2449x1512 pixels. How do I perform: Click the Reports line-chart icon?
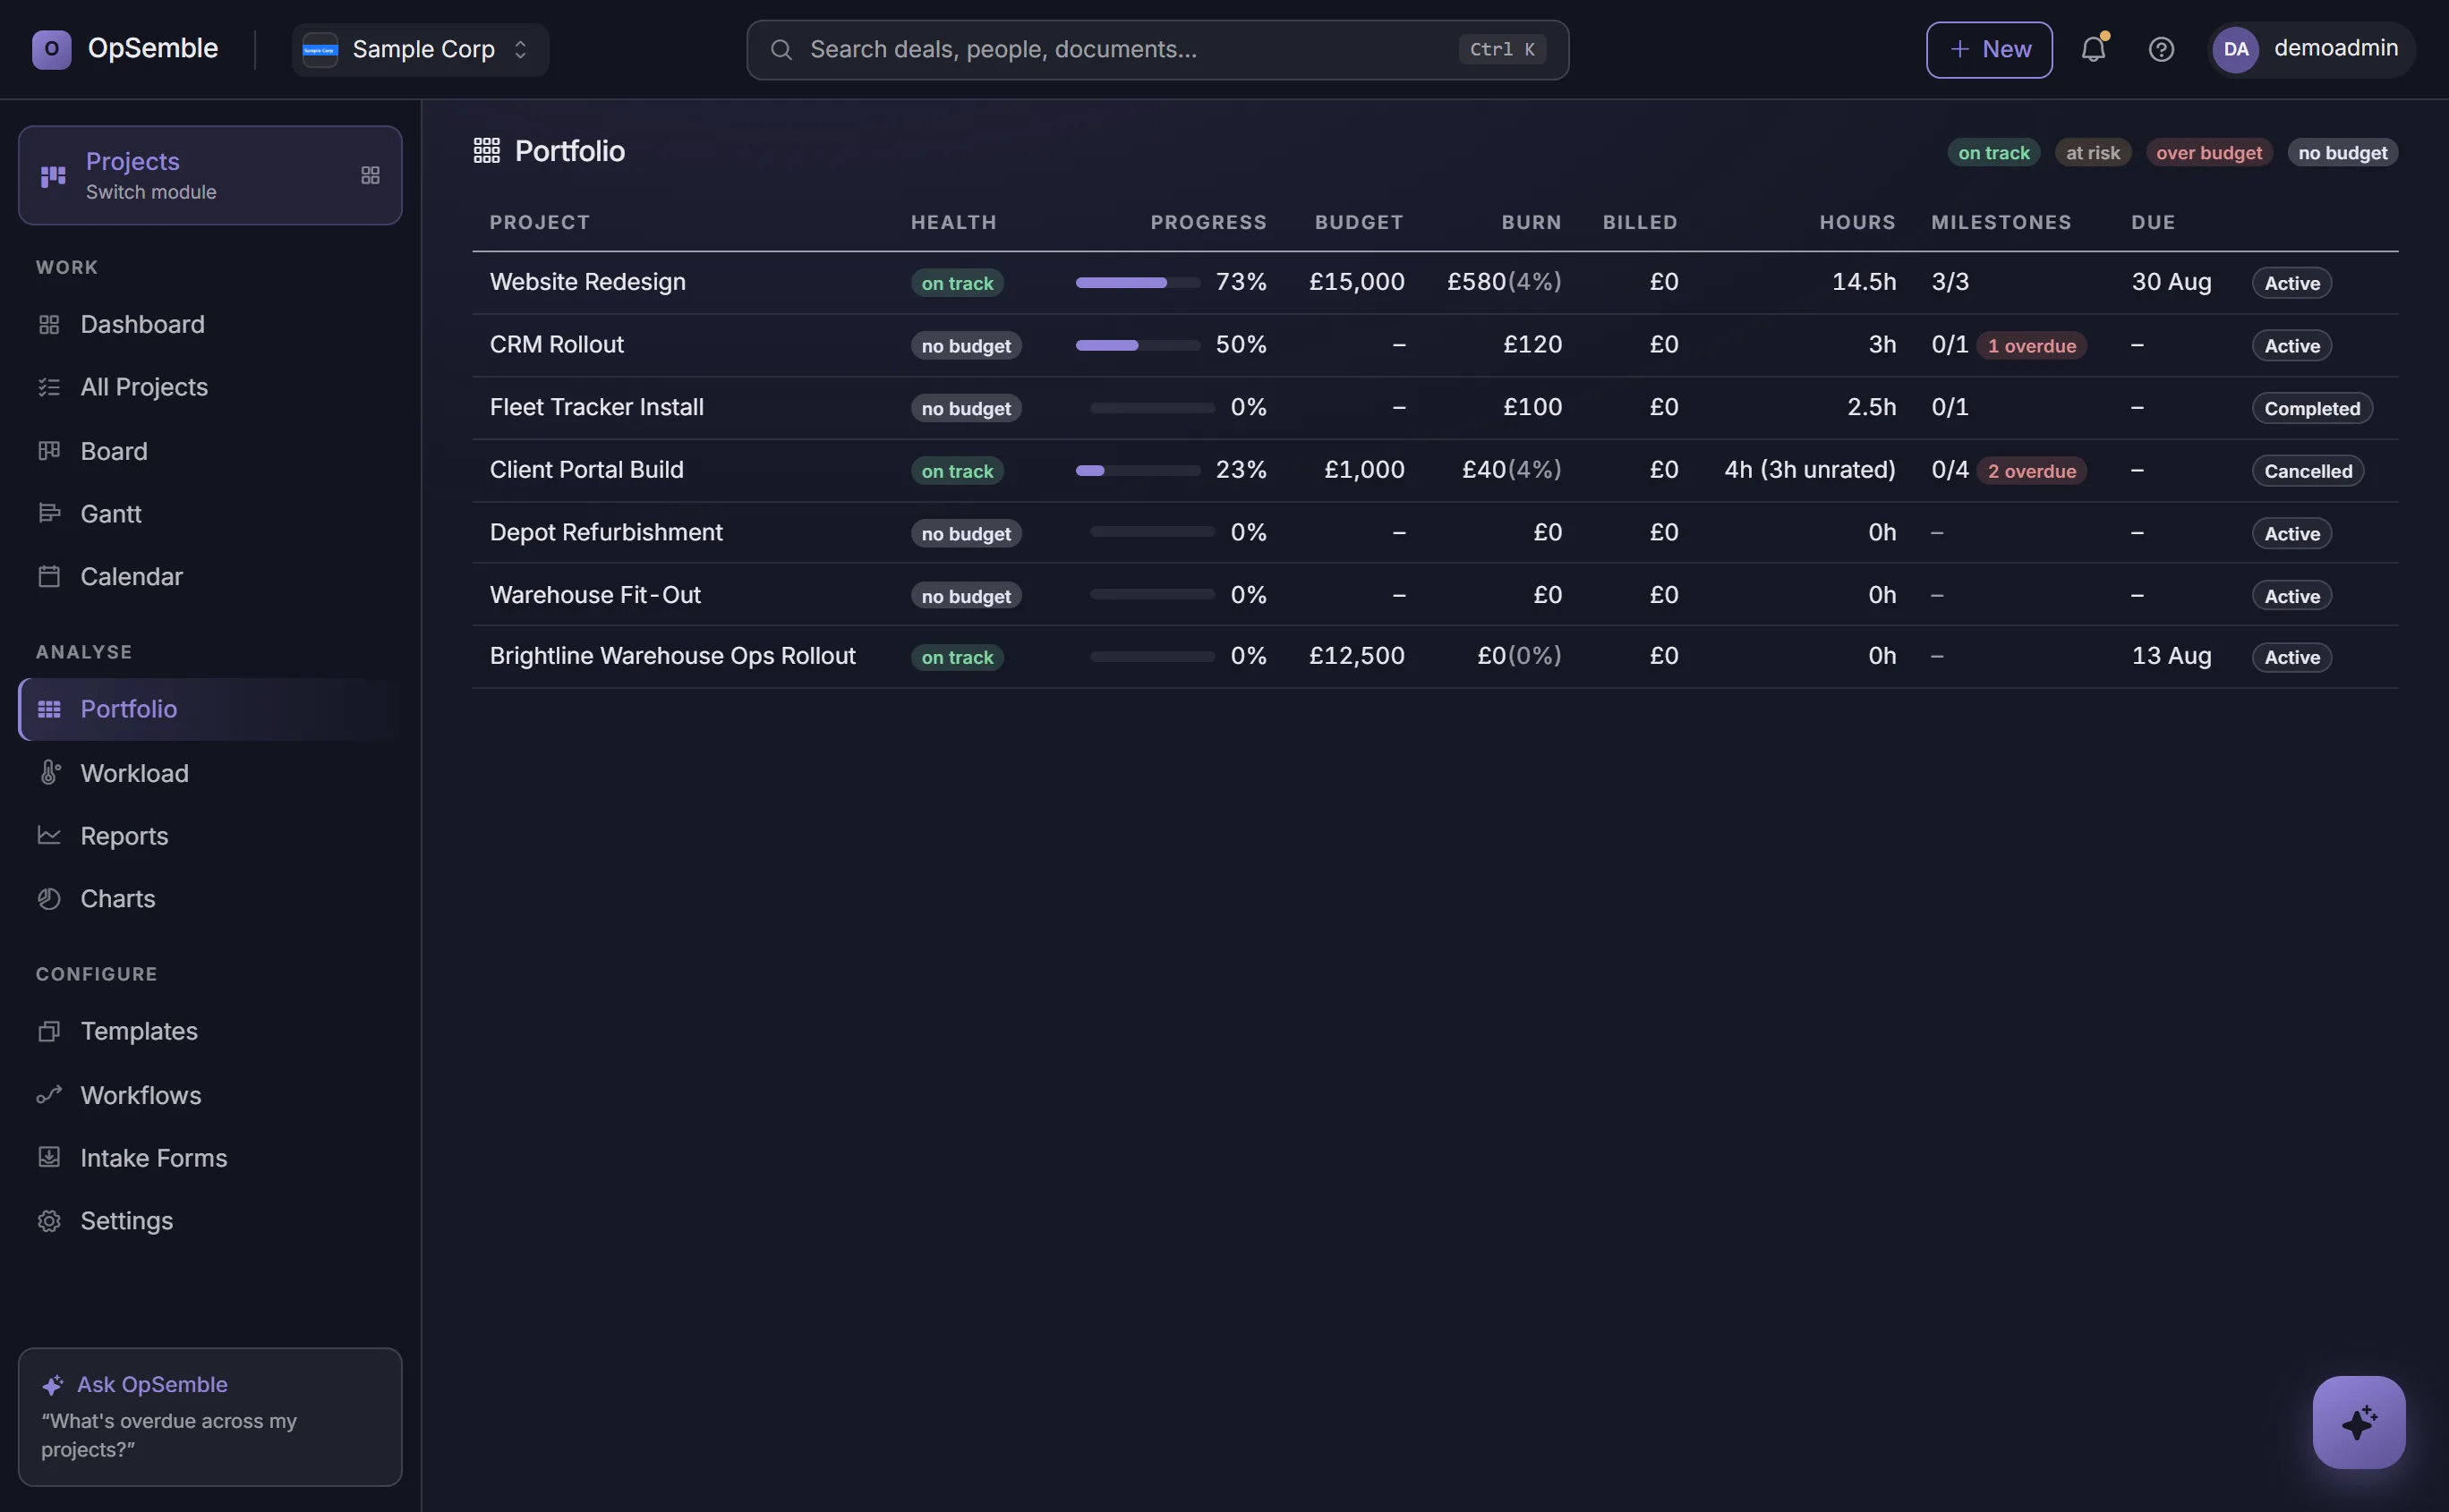[49, 835]
